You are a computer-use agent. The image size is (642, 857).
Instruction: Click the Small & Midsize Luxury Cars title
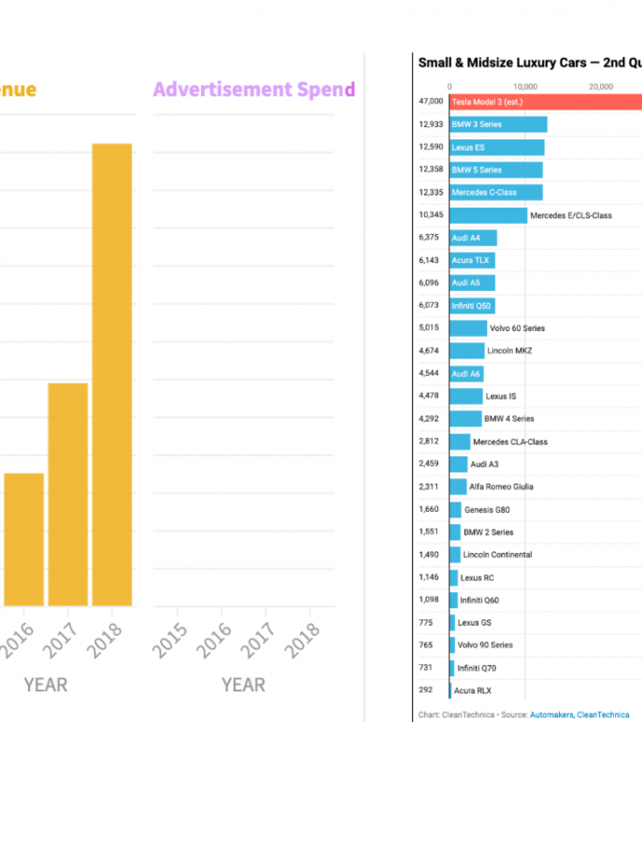(530, 63)
